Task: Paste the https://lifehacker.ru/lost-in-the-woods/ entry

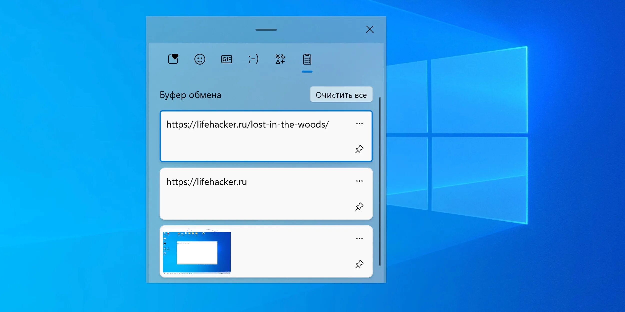Action: coord(247,124)
